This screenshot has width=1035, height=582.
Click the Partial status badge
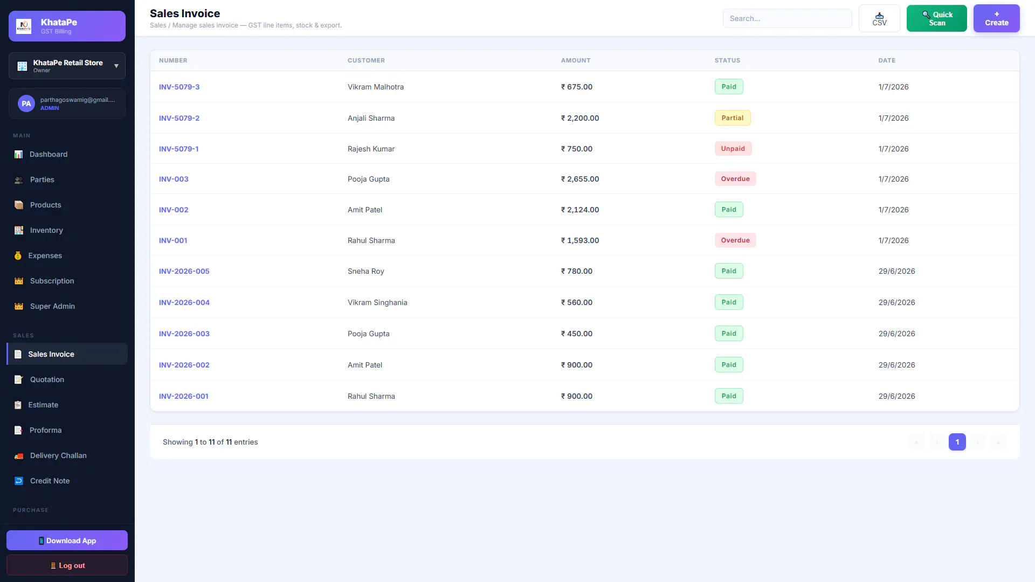click(732, 118)
